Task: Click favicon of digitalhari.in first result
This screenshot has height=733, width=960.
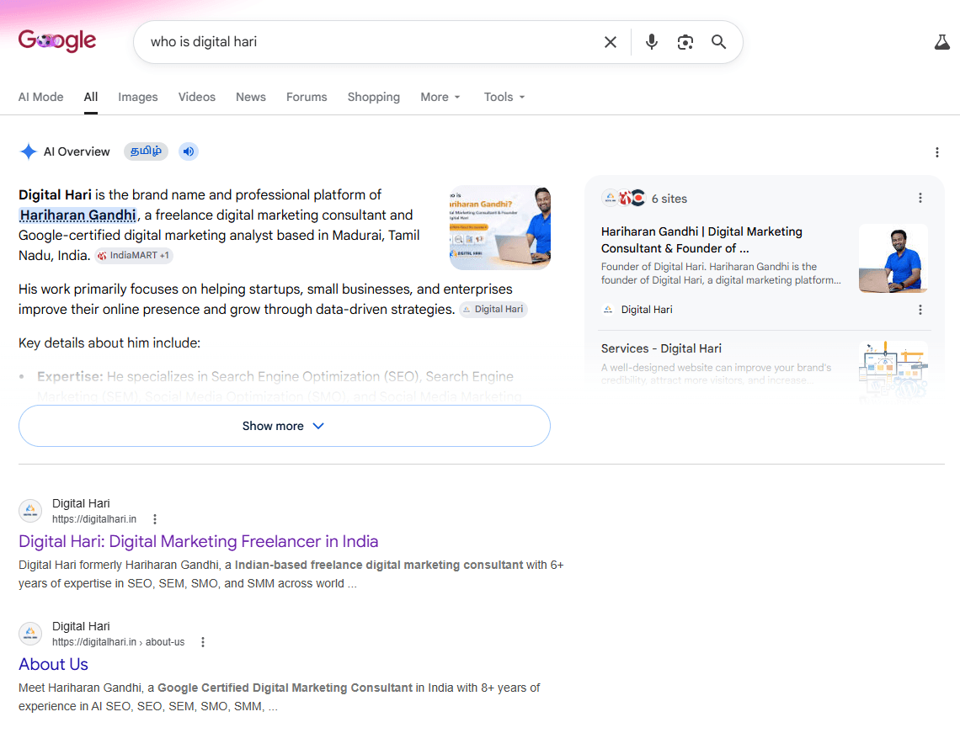Action: pos(30,511)
